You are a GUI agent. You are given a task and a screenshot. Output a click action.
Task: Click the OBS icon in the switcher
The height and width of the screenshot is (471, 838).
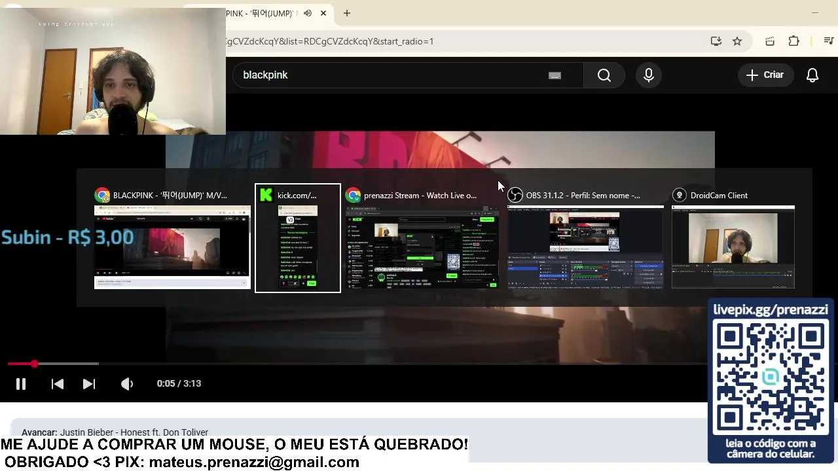515,195
